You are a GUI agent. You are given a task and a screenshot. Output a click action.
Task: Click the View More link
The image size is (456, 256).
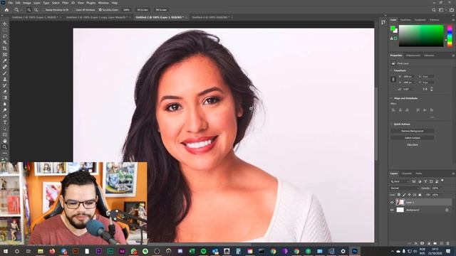point(413,144)
